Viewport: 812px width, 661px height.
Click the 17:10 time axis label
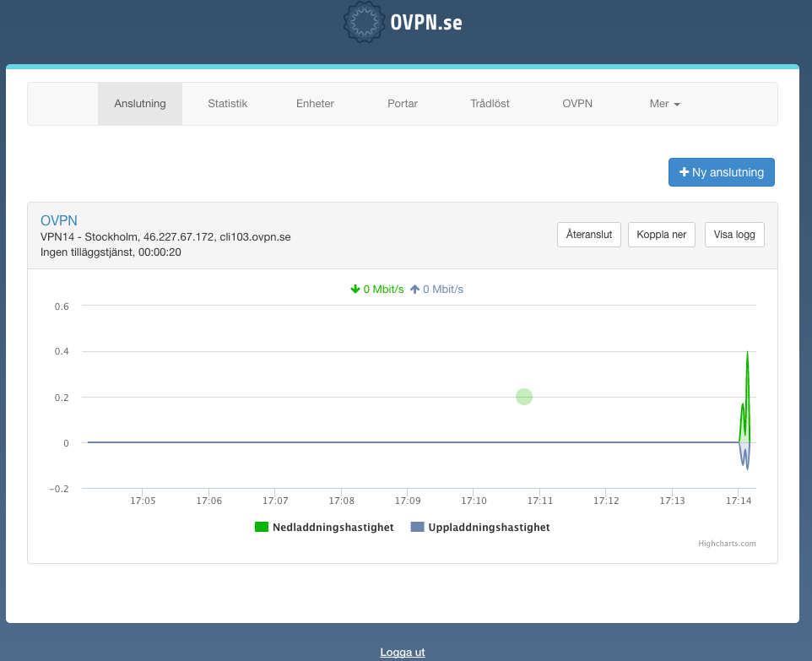click(x=474, y=501)
